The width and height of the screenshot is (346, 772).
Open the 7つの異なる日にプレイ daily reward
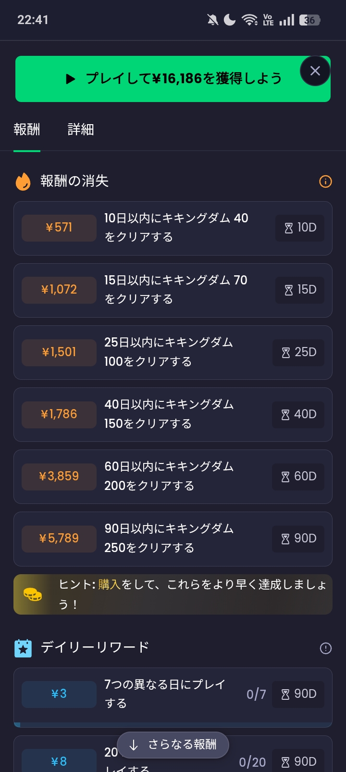point(164,694)
